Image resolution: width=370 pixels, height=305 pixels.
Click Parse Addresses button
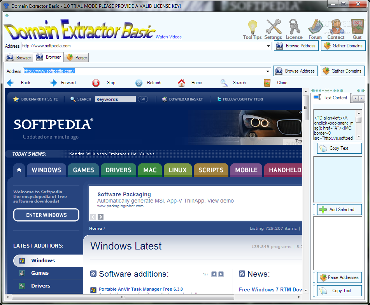339,277
